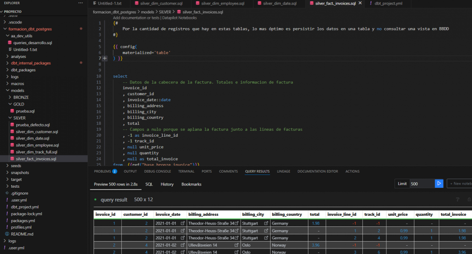
Task: Run query with the blue play button
Action: click(439, 184)
